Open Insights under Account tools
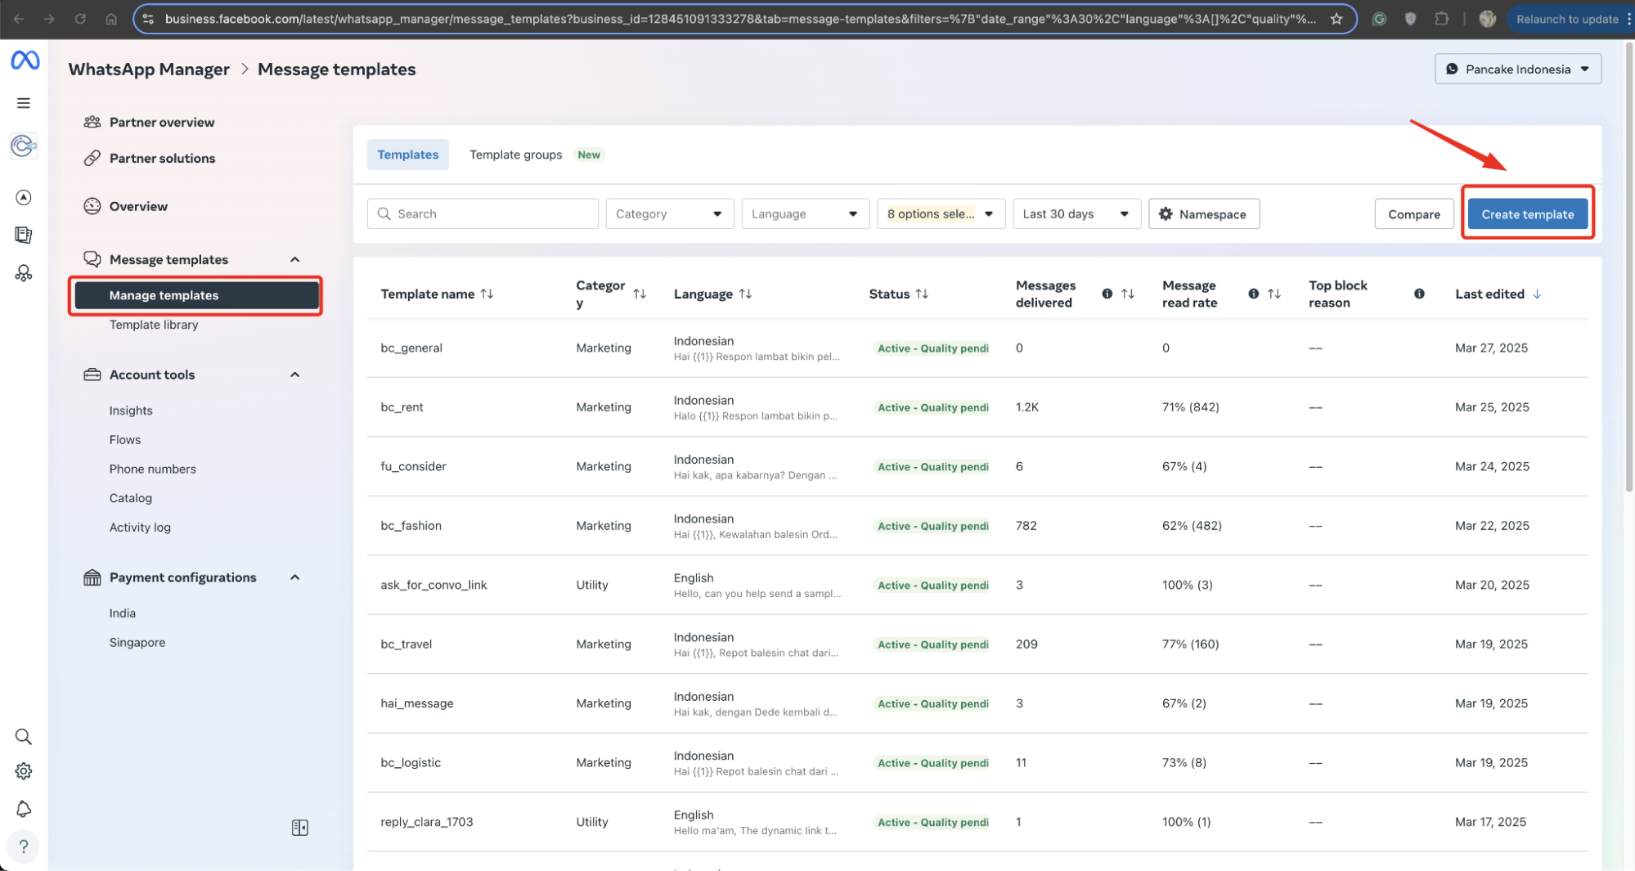 131,411
